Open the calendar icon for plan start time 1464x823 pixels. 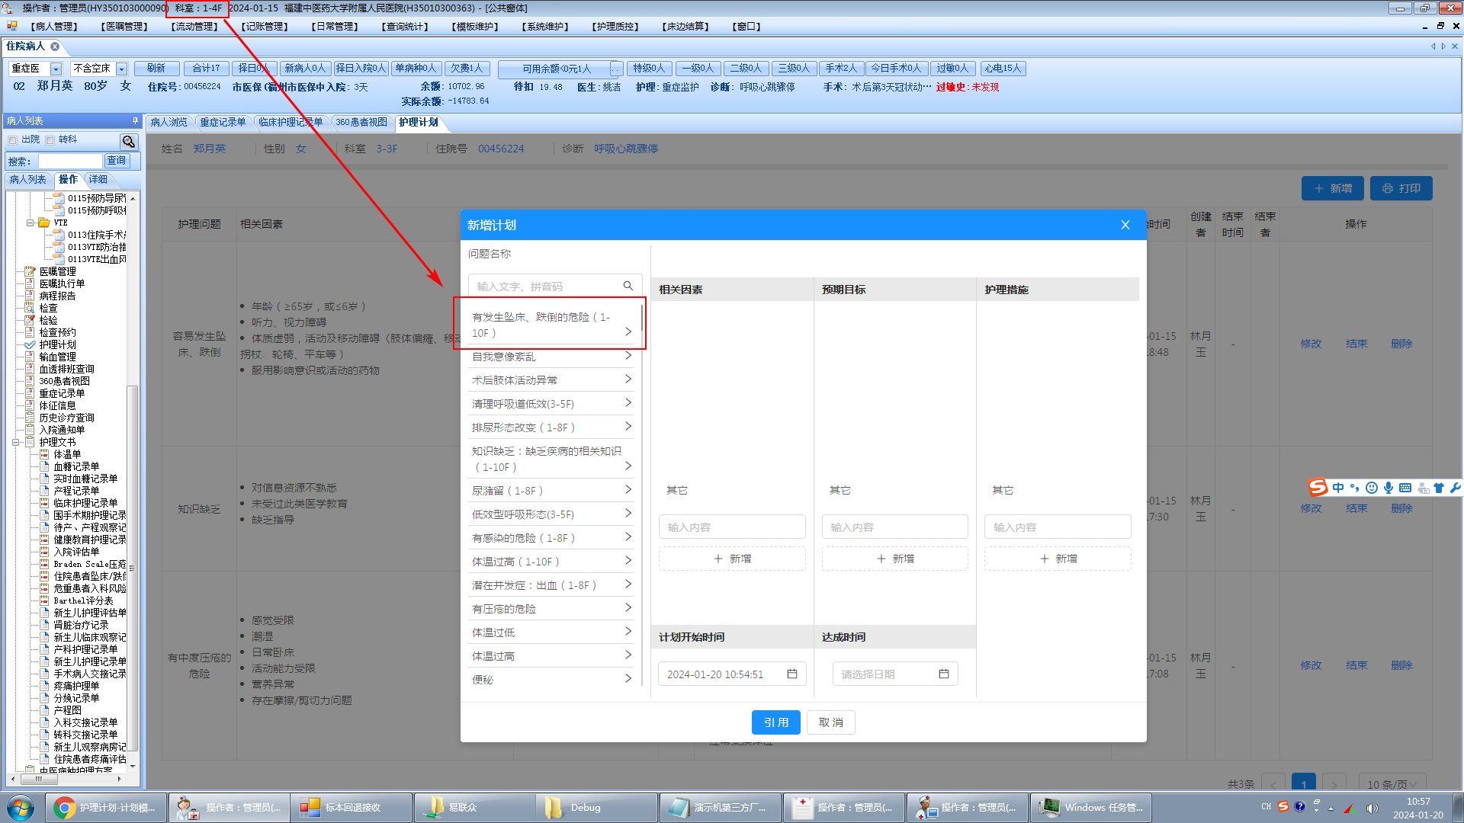pos(792,674)
